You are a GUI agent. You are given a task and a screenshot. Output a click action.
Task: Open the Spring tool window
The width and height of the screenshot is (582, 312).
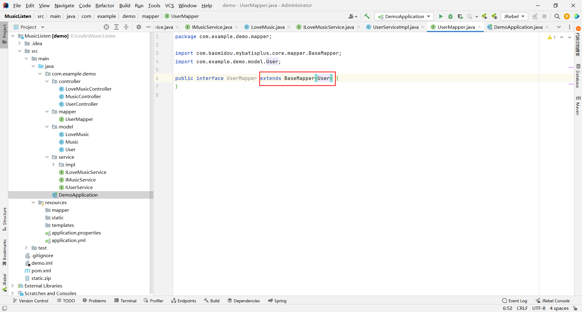[x=277, y=300]
